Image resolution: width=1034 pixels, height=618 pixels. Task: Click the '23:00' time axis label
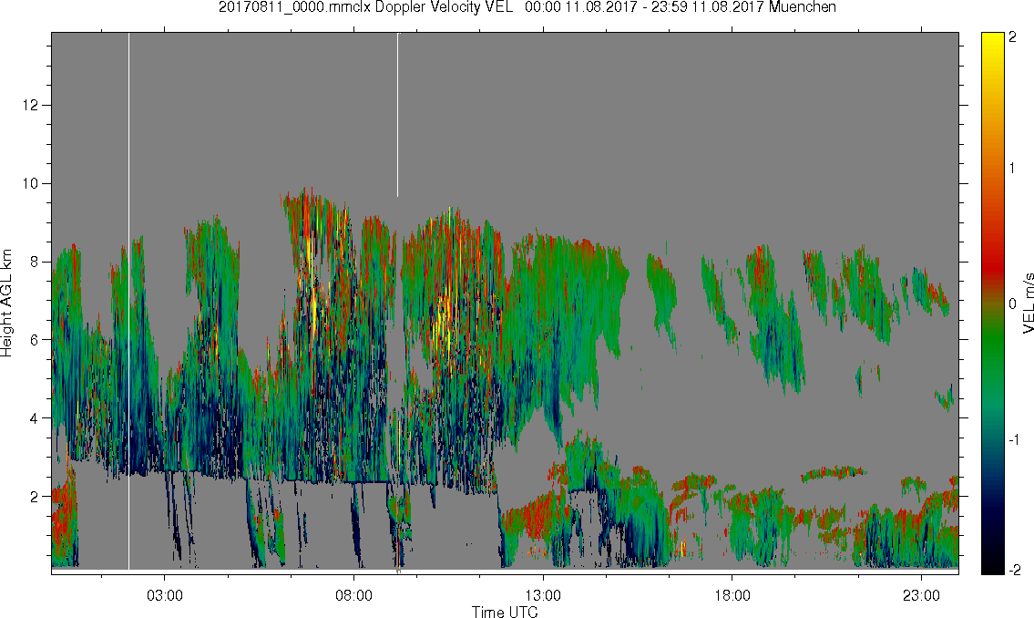pos(921,595)
